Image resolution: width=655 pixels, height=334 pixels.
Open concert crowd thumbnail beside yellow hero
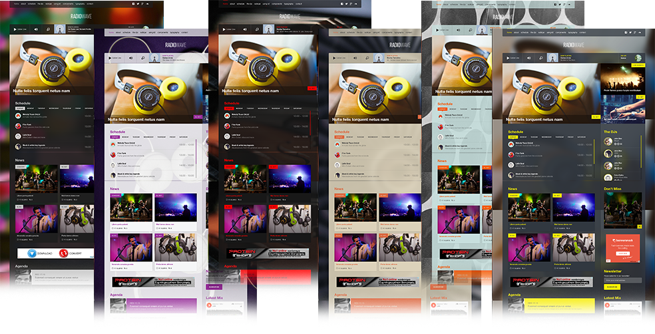pos(622,78)
